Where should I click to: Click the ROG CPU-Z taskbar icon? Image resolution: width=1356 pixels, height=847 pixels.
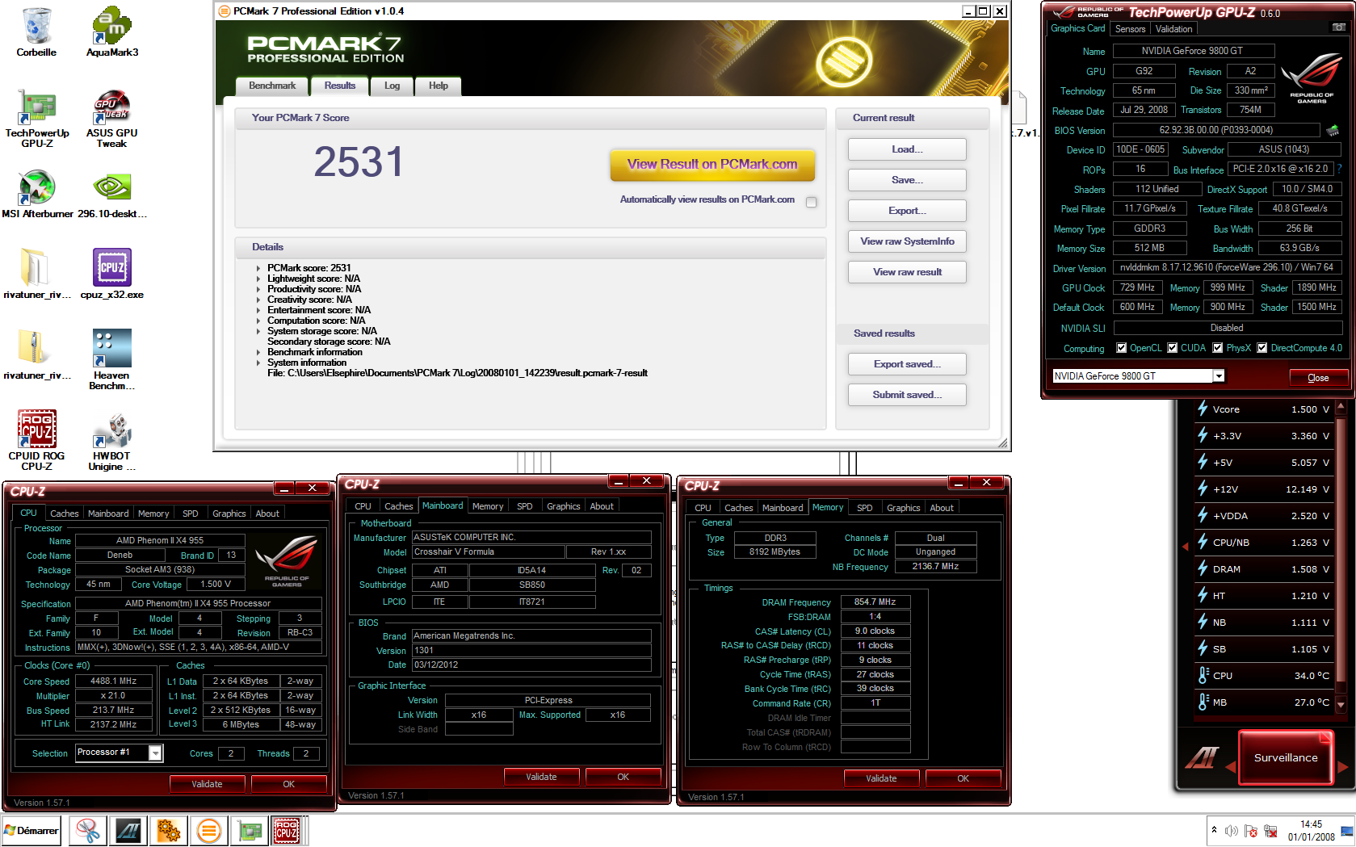(287, 830)
